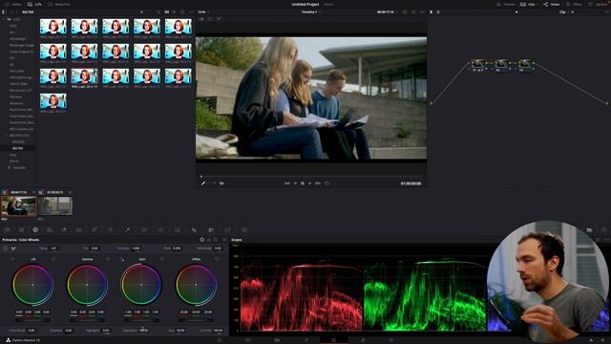This screenshot has width=611, height=344.
Task: Open the Color Wheels palette icon
Action: point(35,230)
